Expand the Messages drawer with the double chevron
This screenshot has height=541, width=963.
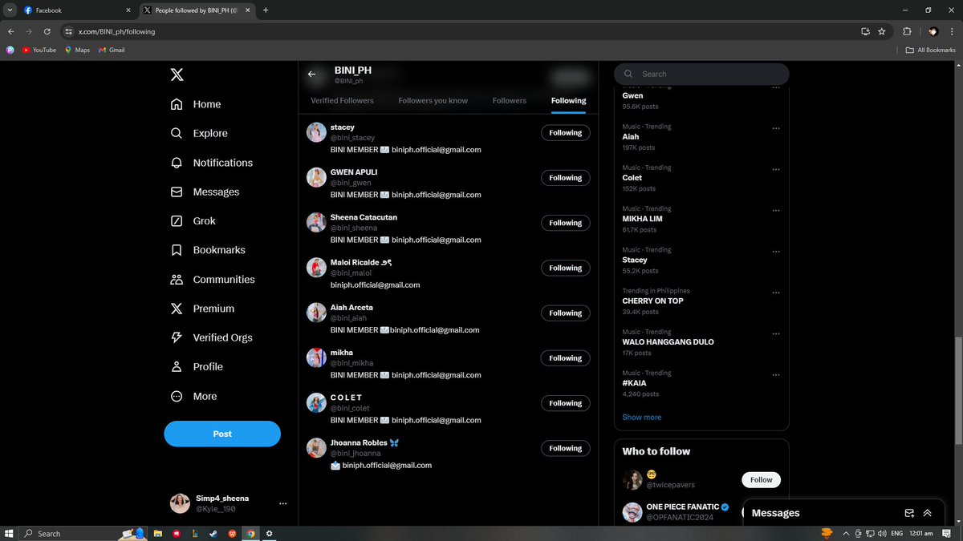928,513
